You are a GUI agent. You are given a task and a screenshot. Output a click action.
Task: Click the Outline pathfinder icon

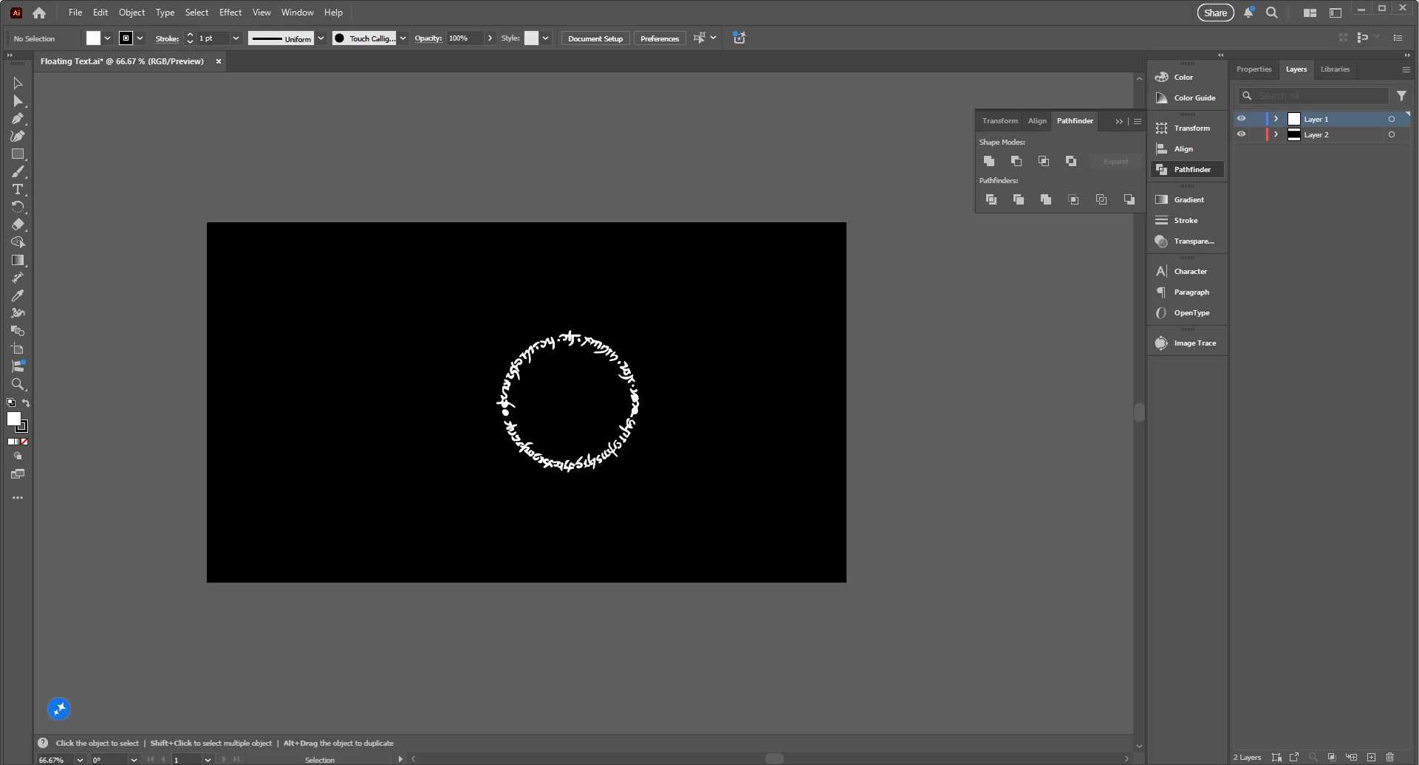click(1101, 199)
